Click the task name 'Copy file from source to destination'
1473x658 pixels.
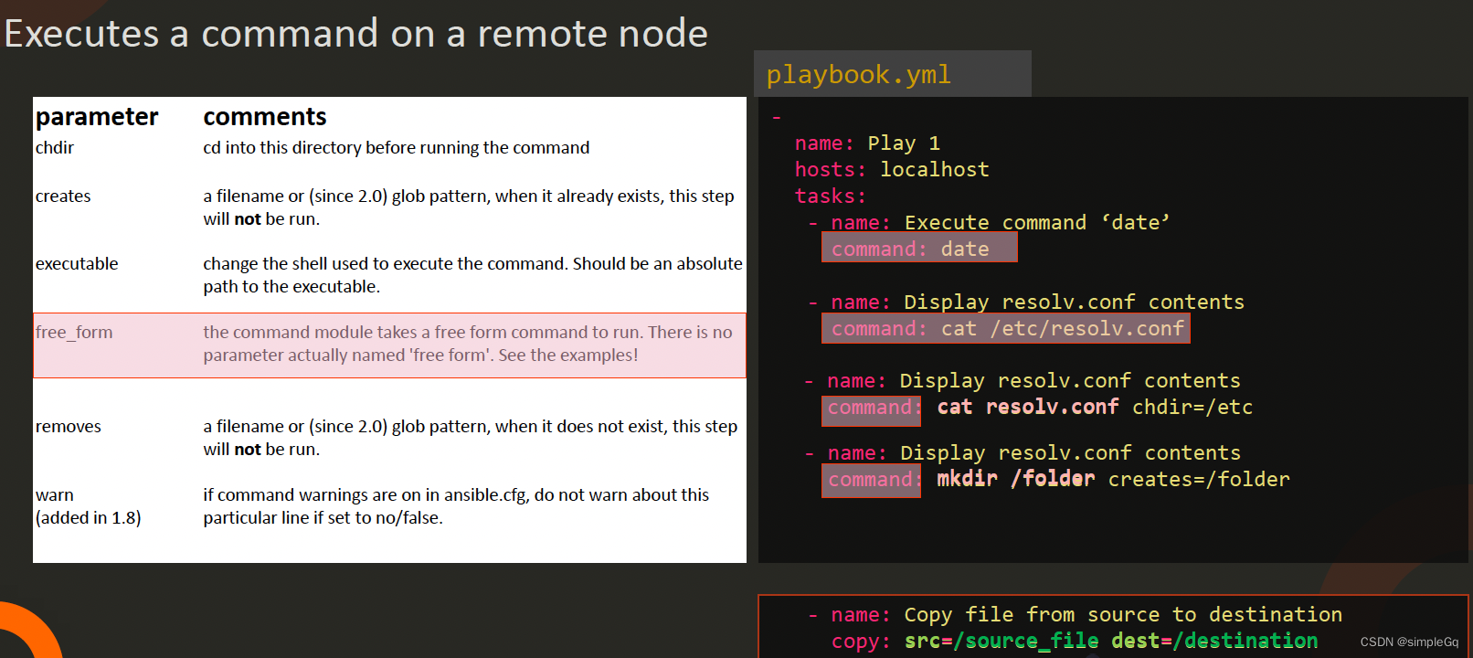(1123, 615)
